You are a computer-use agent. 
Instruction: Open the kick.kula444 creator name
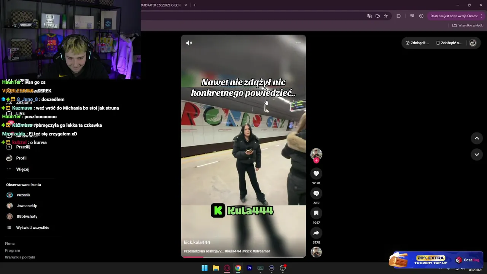[x=197, y=242]
